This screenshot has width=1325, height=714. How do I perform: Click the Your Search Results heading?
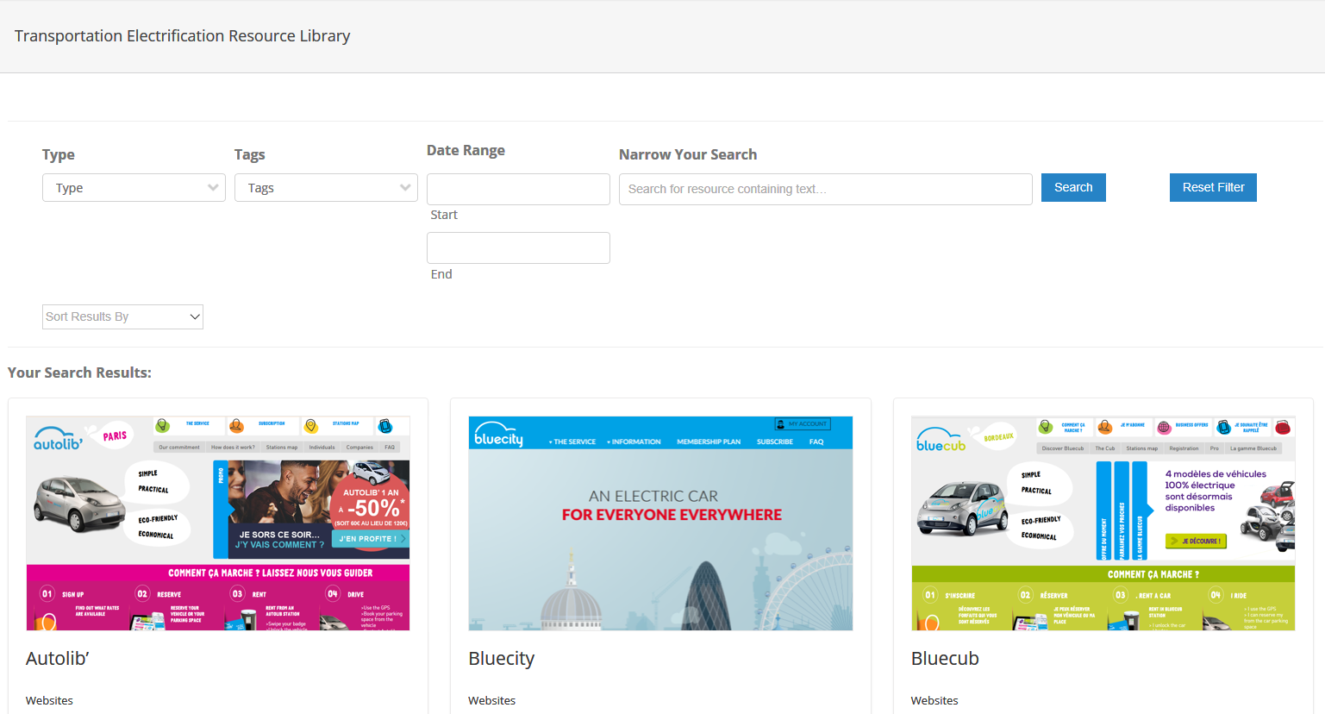point(79,373)
